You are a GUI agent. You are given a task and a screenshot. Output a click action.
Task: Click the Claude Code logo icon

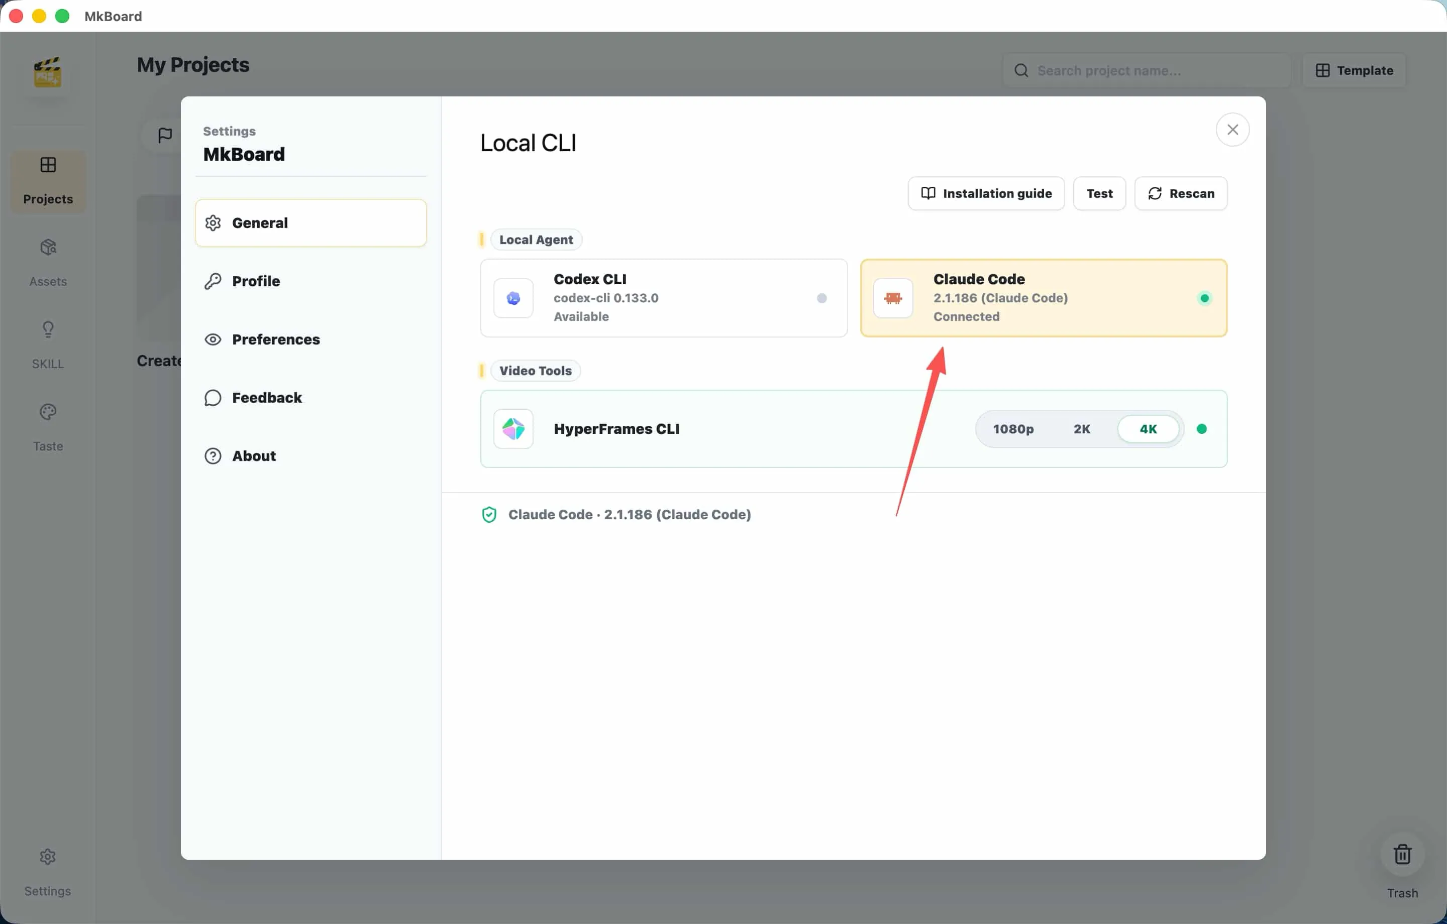[893, 298]
